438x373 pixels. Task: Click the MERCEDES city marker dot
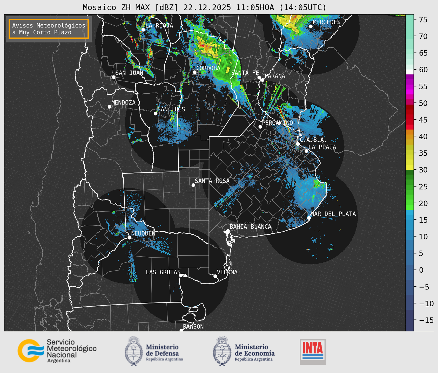coord(311,26)
